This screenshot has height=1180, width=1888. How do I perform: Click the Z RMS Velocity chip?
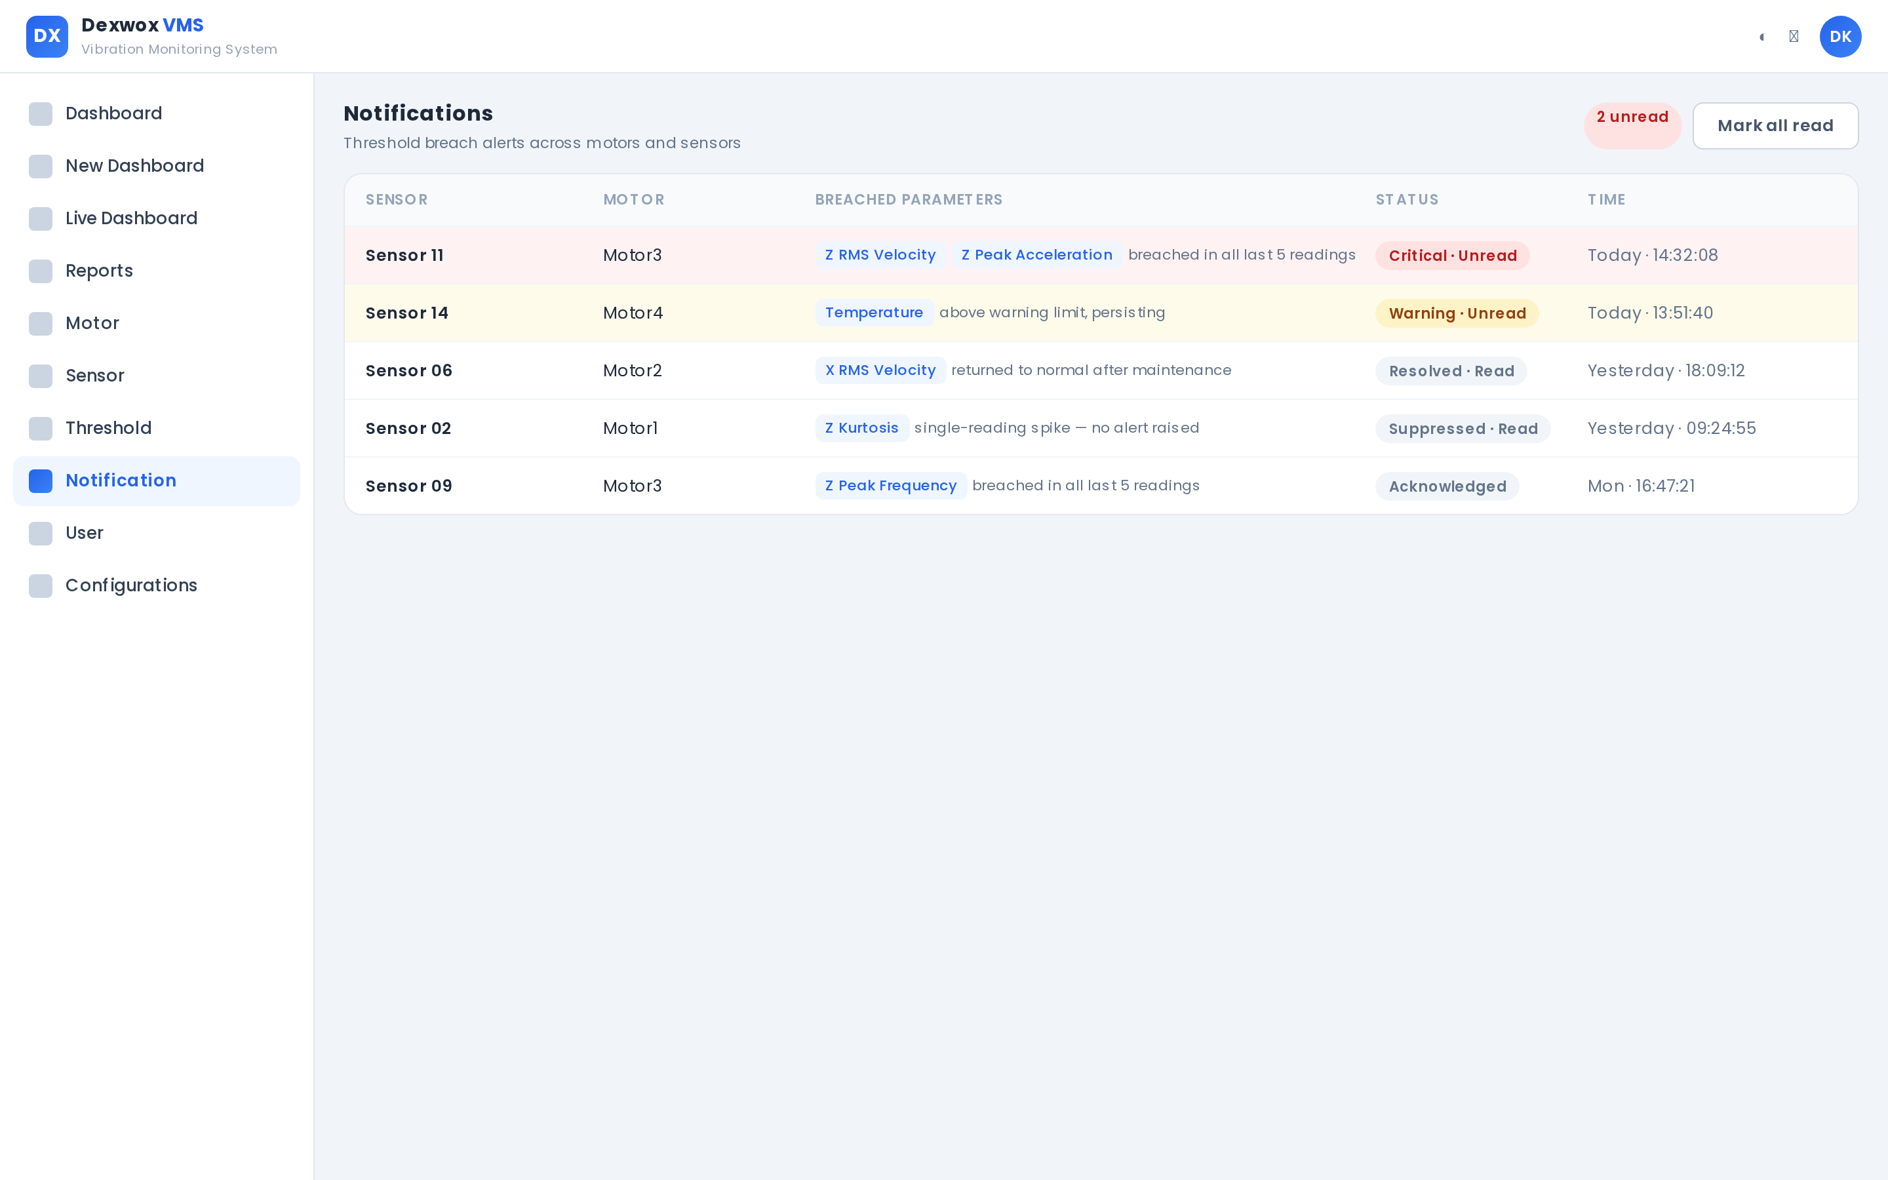pyautogui.click(x=880, y=255)
